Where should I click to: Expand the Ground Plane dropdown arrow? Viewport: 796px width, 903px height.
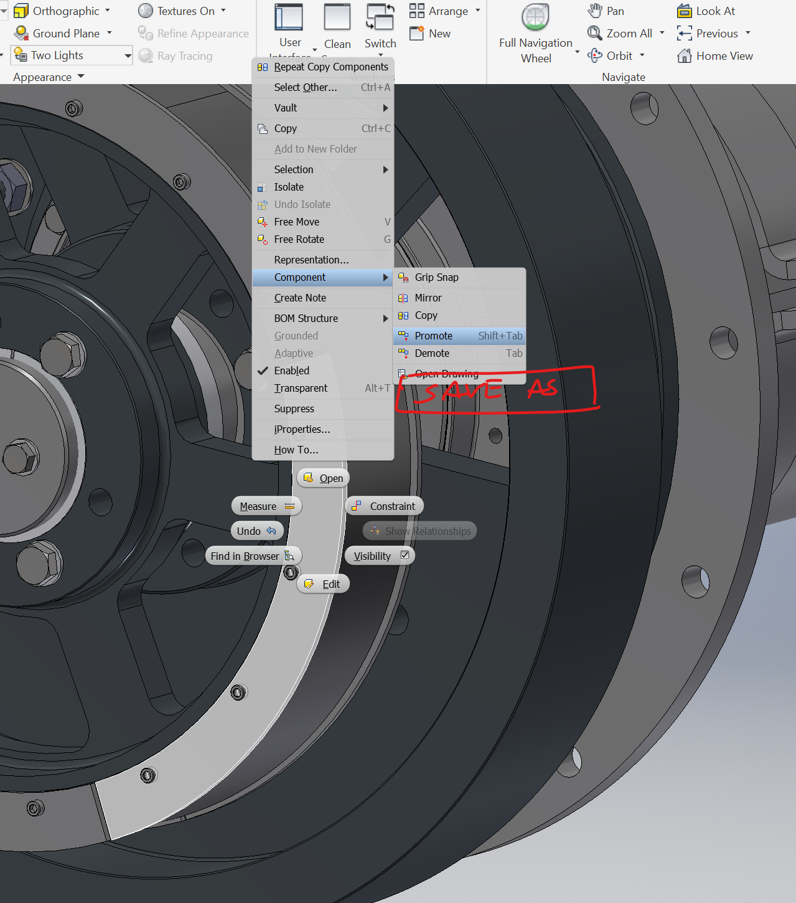(x=110, y=33)
